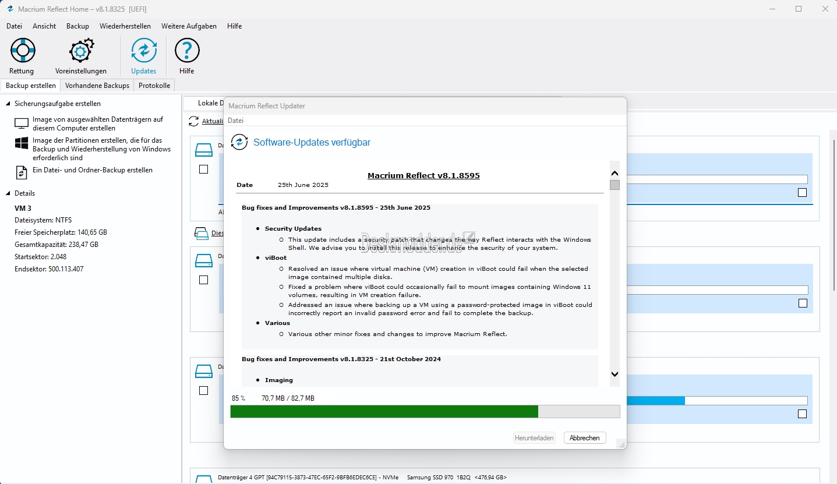Tick the first disk's left checkbox
837x484 pixels.
coord(203,169)
